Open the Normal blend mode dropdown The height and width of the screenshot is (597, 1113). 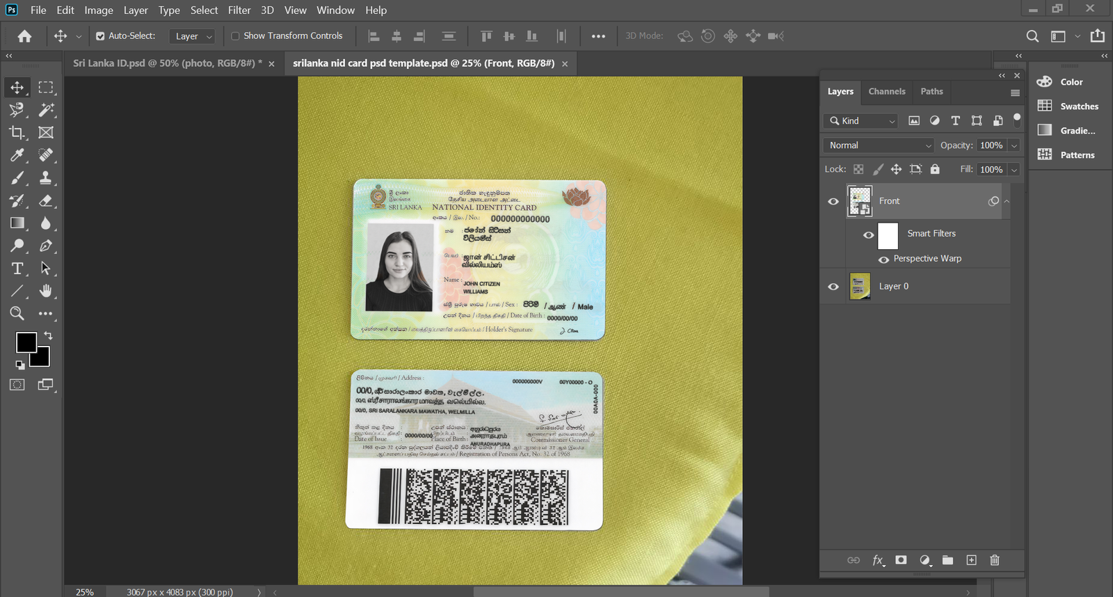(x=879, y=145)
